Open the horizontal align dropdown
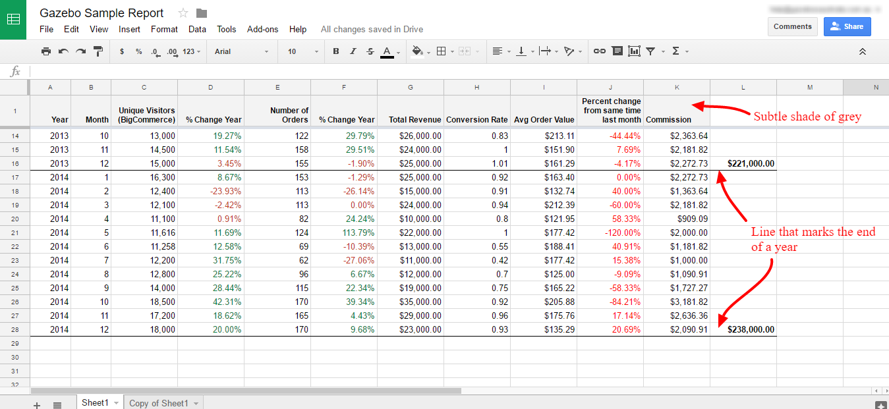Image resolution: width=889 pixels, height=409 pixels. [501, 51]
